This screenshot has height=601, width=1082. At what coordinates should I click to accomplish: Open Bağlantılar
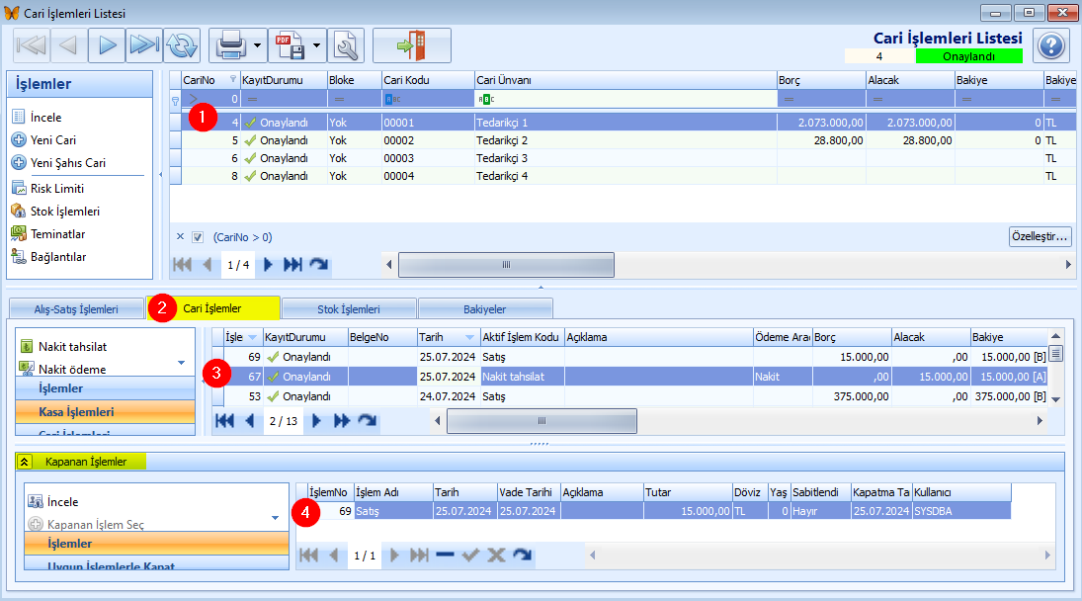point(58,257)
